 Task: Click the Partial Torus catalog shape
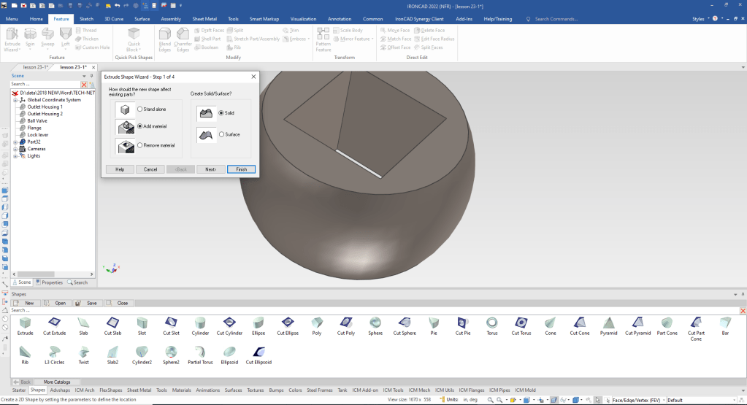[200, 352]
